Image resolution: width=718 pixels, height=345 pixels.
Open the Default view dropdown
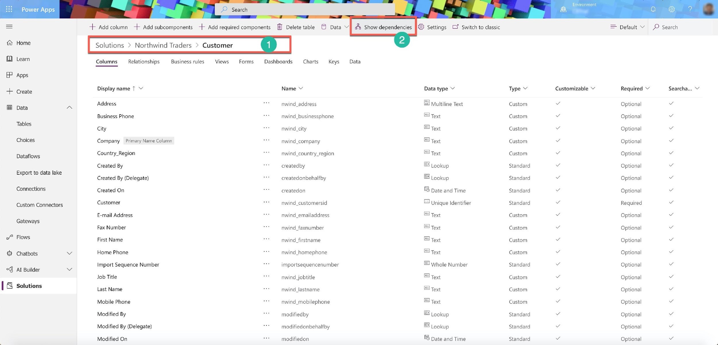[628, 27]
